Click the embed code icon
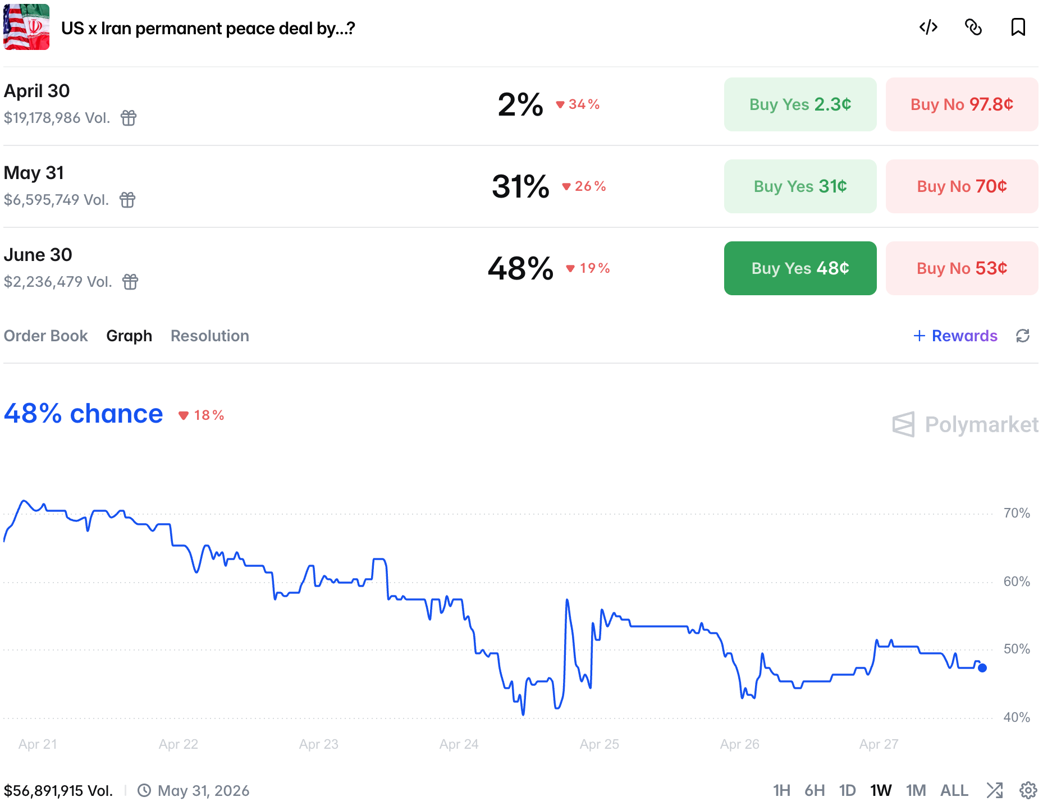This screenshot has height=806, width=1043. pos(928,28)
